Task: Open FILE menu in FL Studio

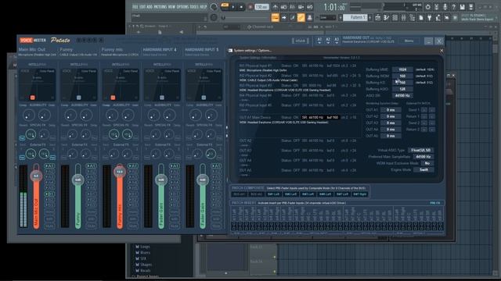Action: click(135, 7)
